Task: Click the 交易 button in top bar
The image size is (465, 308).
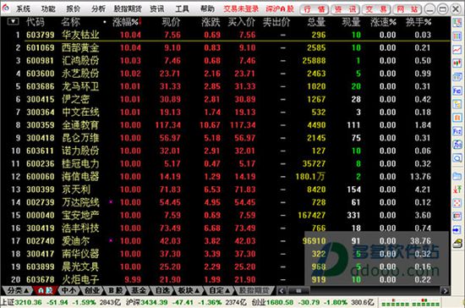Action: point(375,9)
